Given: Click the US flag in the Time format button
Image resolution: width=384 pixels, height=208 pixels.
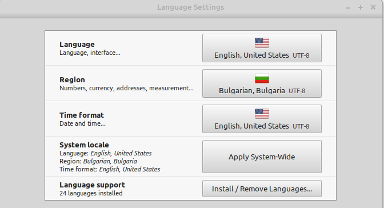Looking at the screenshot, I should [262, 114].
